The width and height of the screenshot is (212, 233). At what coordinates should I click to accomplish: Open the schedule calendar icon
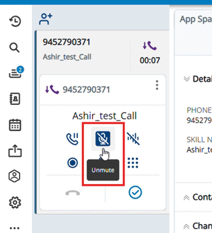coord(15,125)
